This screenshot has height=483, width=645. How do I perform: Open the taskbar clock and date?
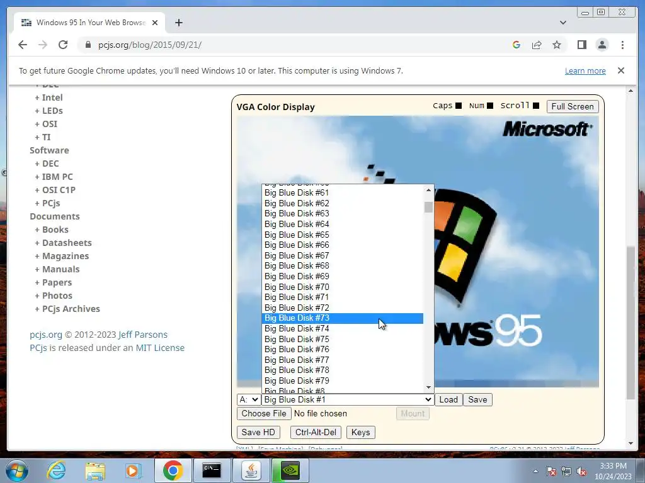(x=613, y=471)
